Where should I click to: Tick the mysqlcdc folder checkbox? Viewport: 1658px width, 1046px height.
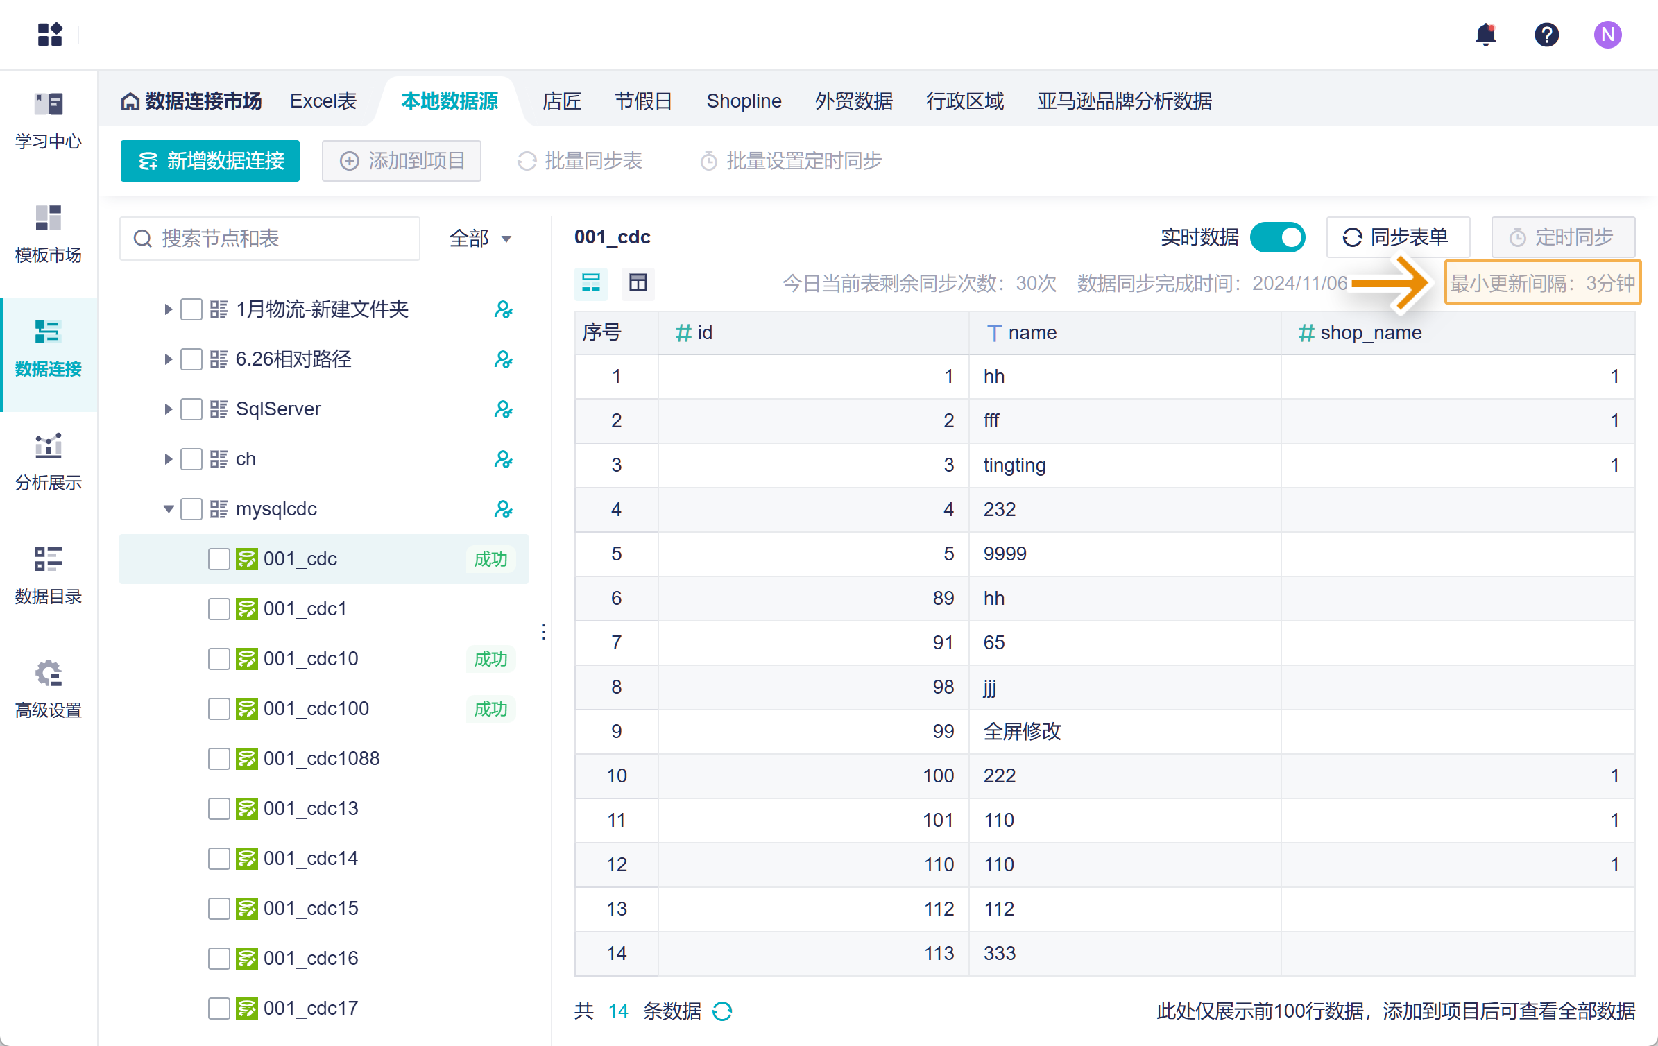pyautogui.click(x=191, y=509)
